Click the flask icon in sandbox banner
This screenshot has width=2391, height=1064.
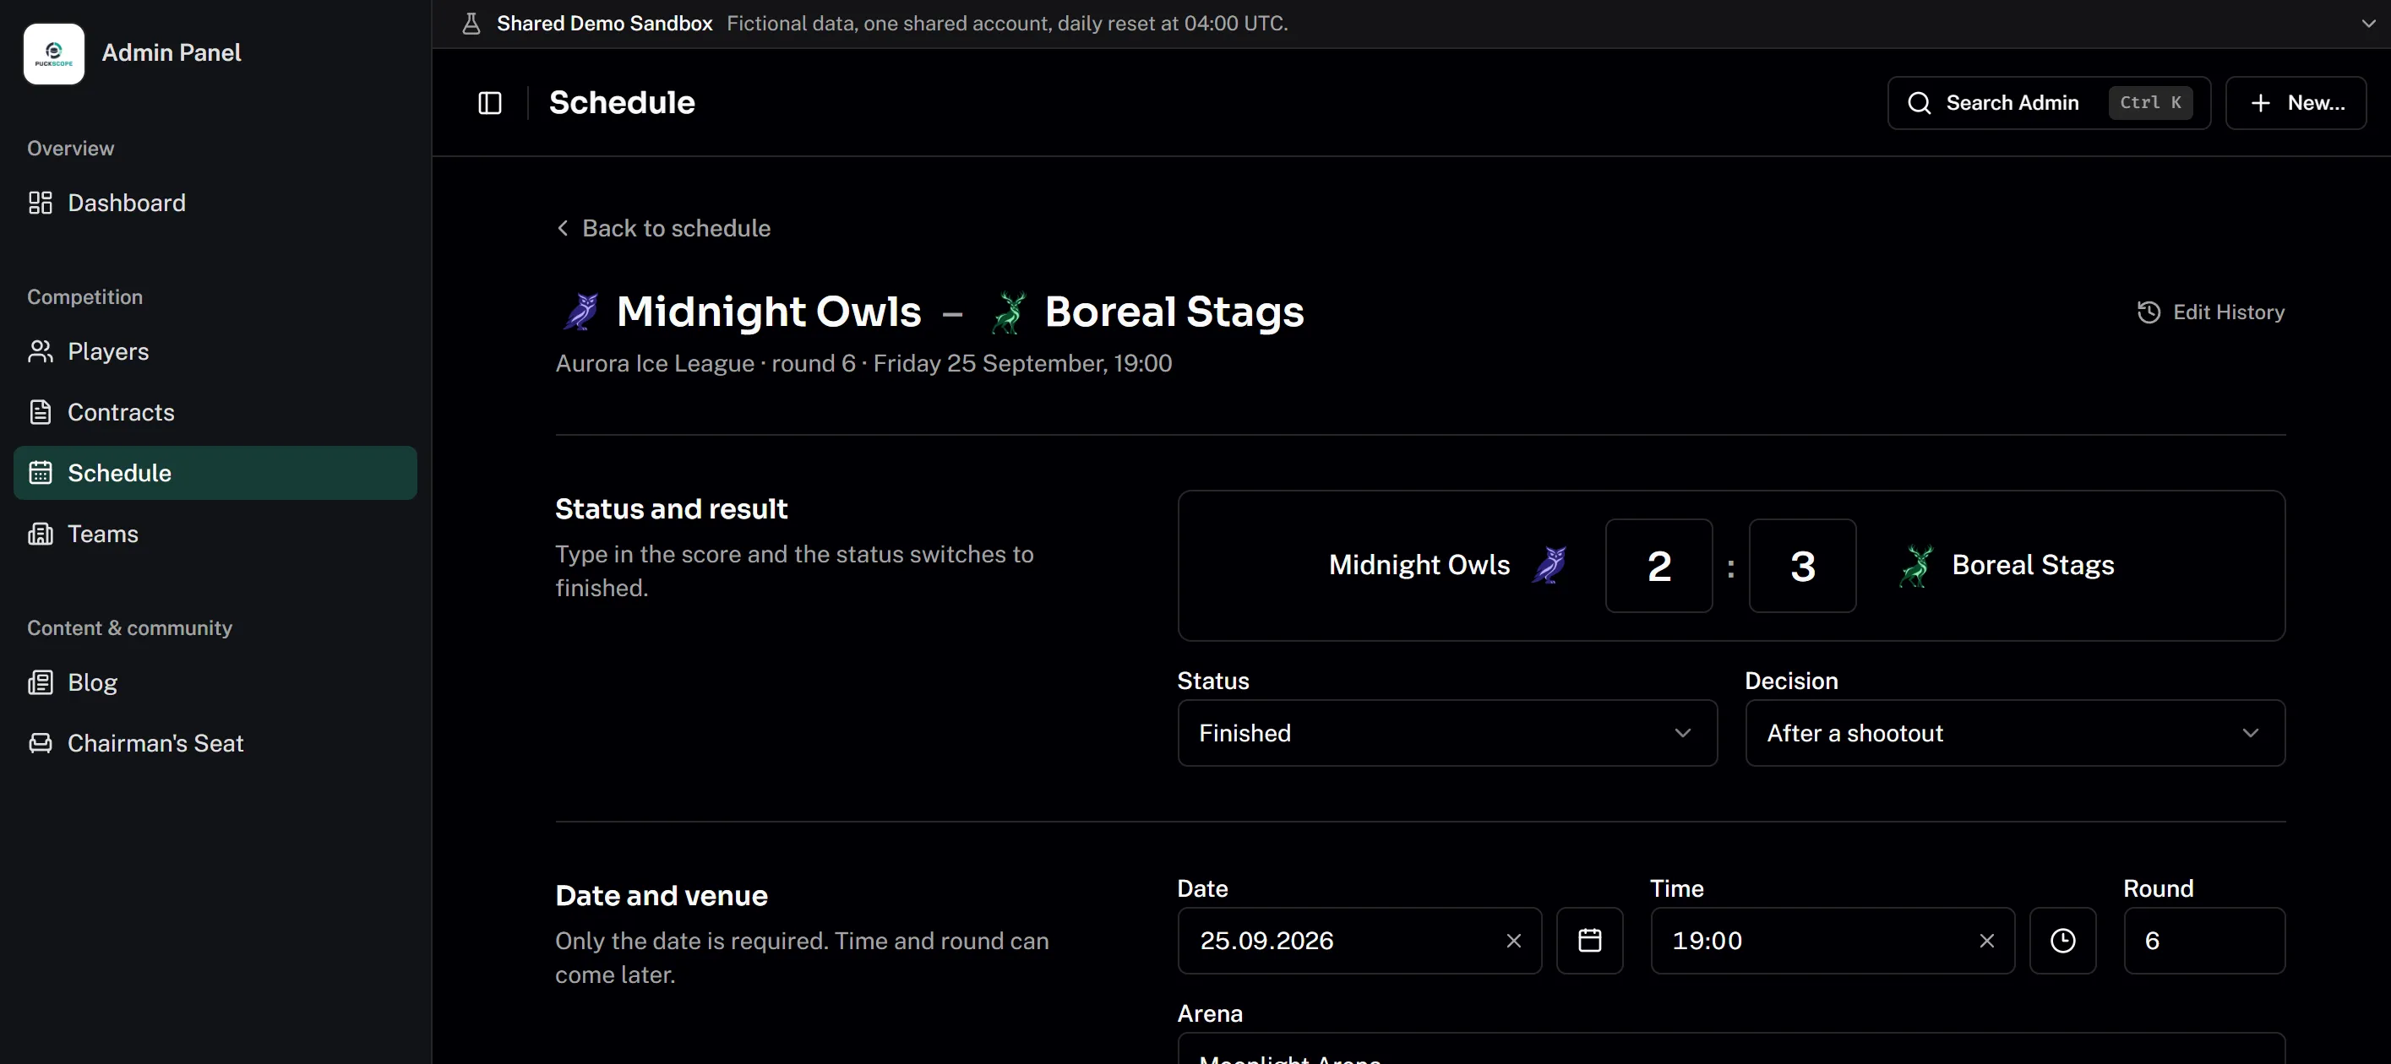(471, 23)
